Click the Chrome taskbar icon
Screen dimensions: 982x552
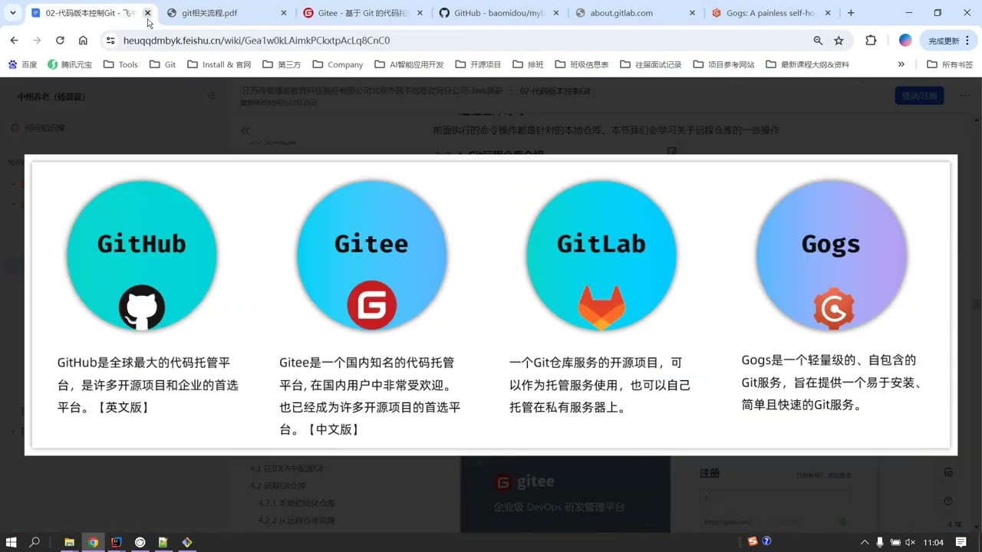[93, 542]
